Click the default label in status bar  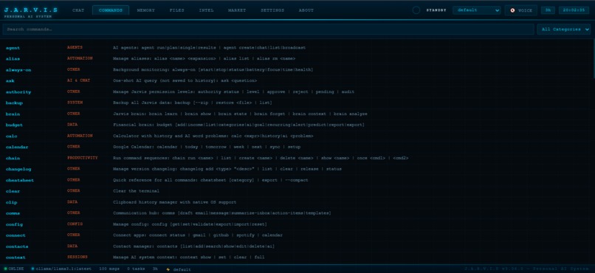(x=182, y=269)
